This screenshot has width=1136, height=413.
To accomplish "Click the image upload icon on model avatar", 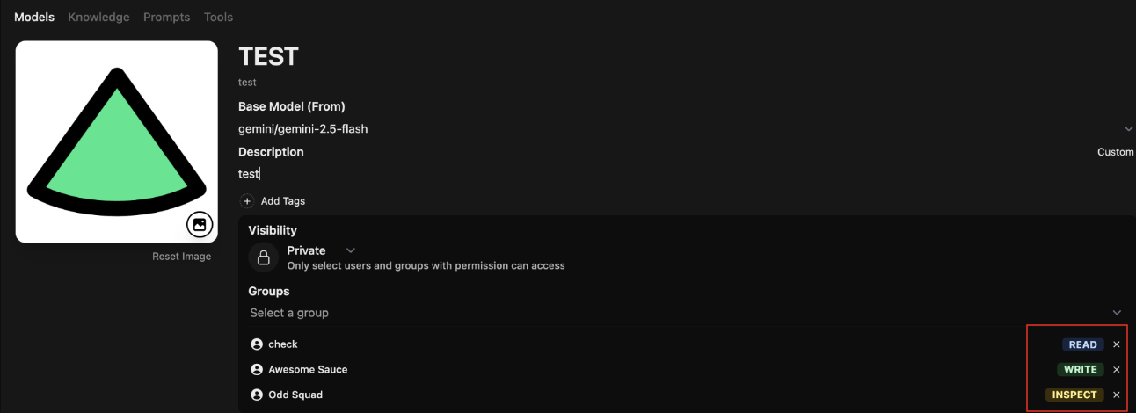I will [200, 225].
